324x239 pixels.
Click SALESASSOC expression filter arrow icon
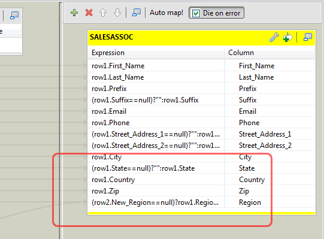(288, 37)
